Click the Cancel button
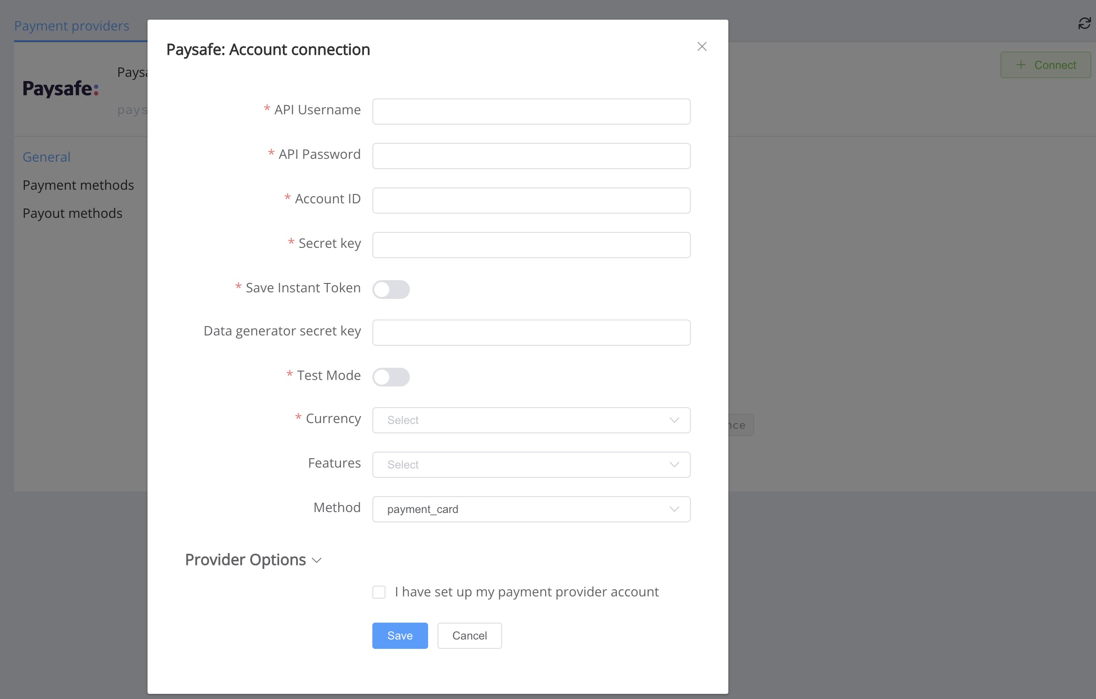Viewport: 1096px width, 699px height. tap(470, 636)
